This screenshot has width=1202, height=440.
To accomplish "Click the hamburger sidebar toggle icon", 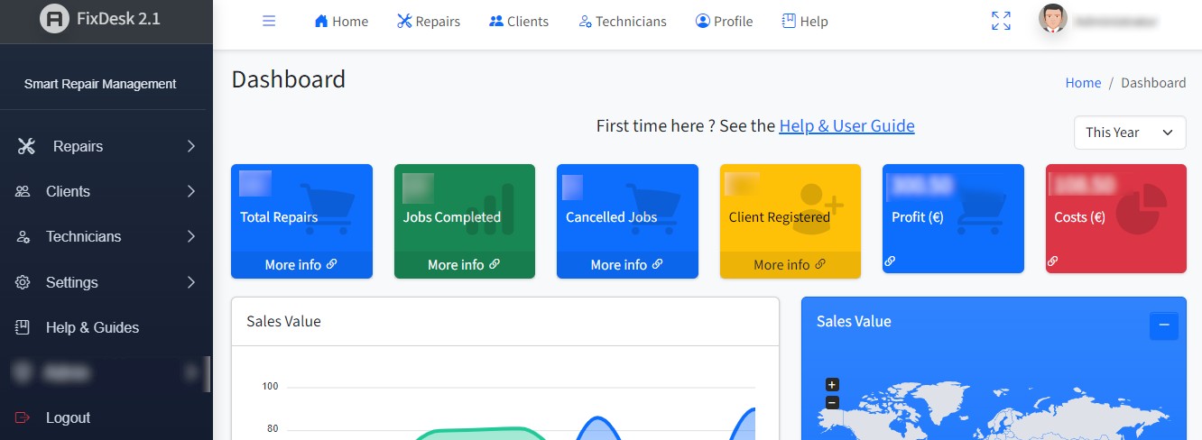I will coord(269,22).
